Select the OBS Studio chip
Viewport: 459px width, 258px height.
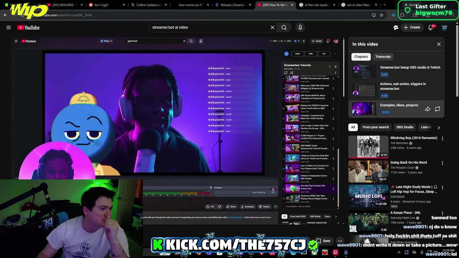[405, 127]
